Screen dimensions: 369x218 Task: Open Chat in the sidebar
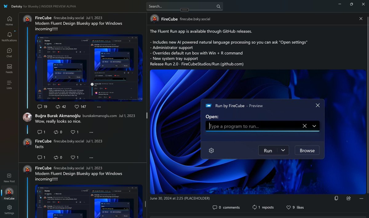coord(9,53)
